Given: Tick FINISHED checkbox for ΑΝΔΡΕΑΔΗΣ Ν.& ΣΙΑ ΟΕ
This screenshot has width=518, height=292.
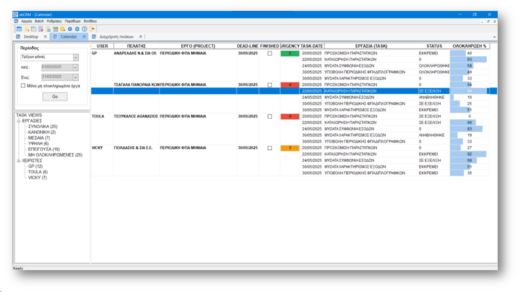Looking at the screenshot, I should tap(269, 53).
